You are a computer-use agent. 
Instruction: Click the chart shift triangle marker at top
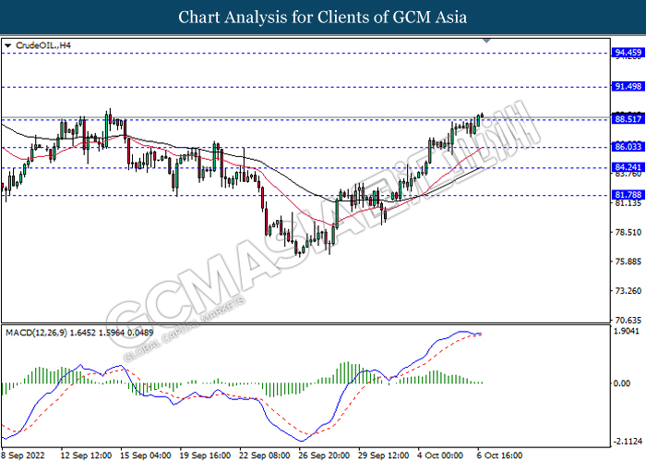click(486, 41)
